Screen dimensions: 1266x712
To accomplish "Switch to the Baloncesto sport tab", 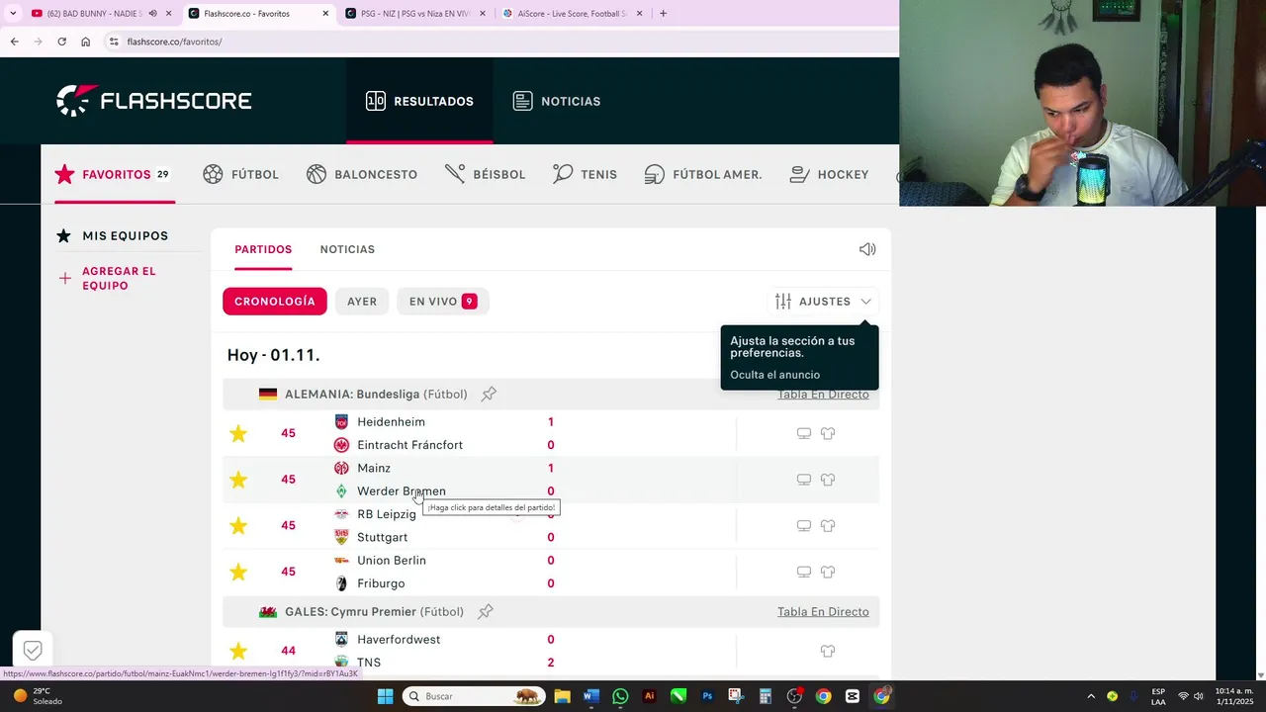I will point(362,174).
